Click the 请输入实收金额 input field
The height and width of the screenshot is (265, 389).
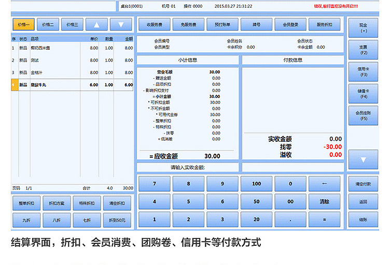[x=293, y=167]
